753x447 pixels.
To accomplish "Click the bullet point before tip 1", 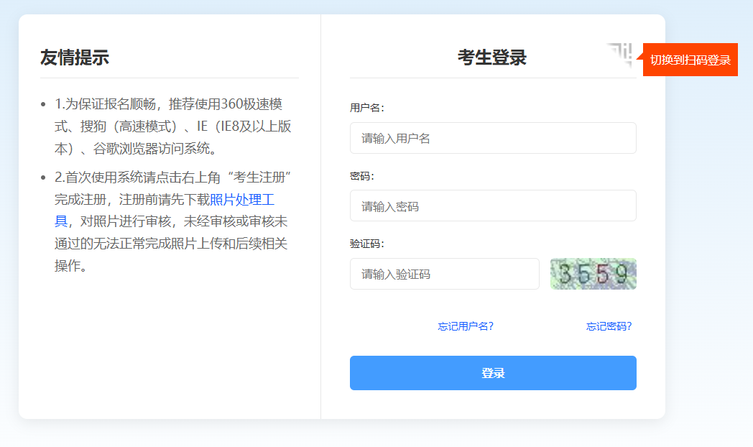I will tap(44, 105).
